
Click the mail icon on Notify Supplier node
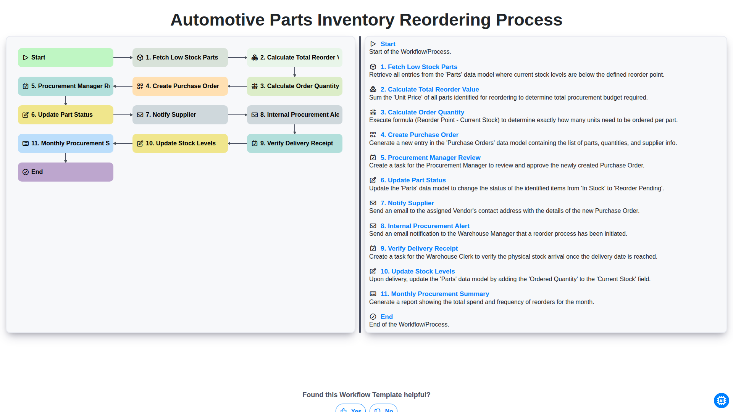[140, 115]
